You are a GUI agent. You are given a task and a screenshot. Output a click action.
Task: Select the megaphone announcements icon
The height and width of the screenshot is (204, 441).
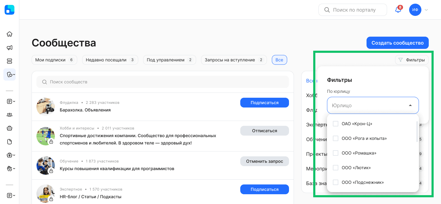coord(9,48)
